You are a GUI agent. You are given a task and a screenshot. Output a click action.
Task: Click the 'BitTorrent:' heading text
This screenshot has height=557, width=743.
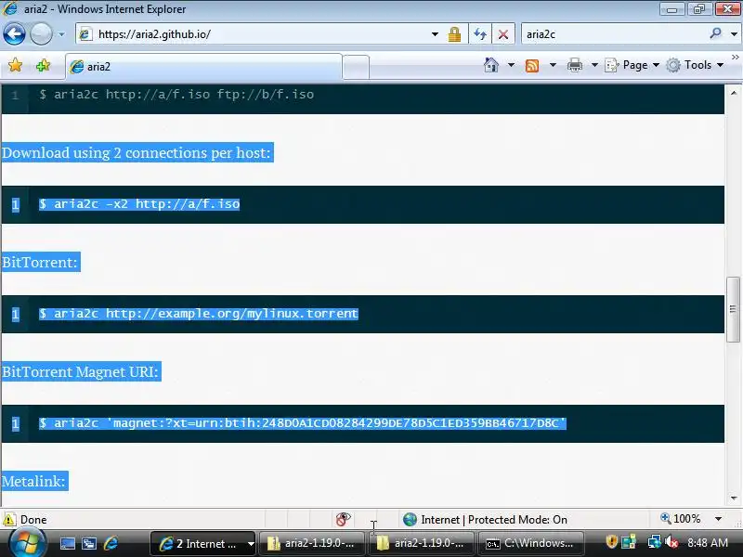(40, 263)
